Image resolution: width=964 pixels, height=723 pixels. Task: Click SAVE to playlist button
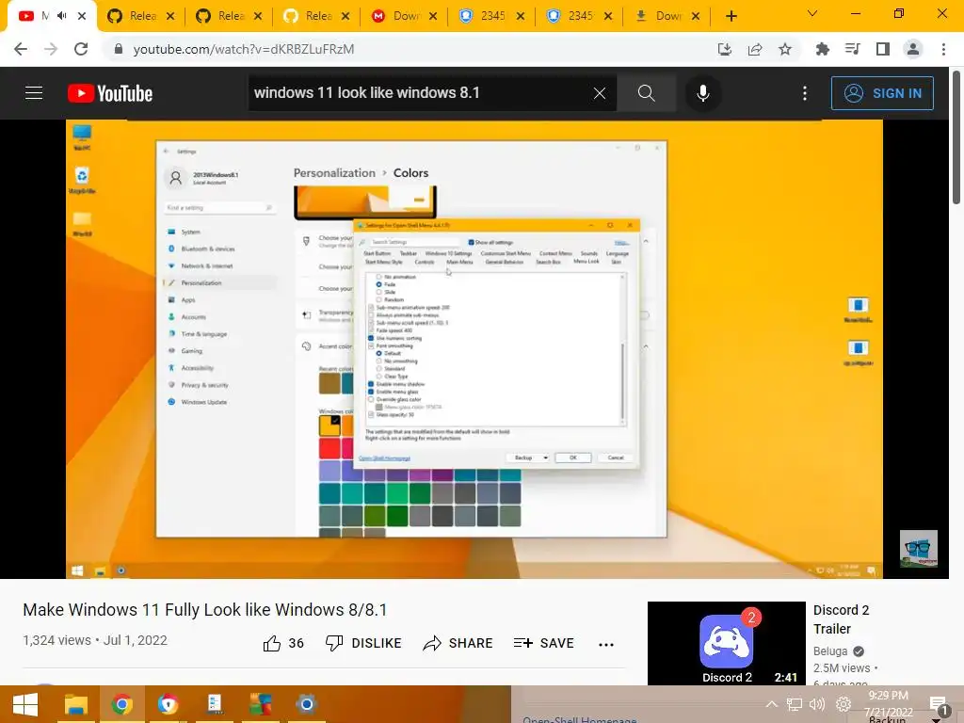pyautogui.click(x=543, y=643)
